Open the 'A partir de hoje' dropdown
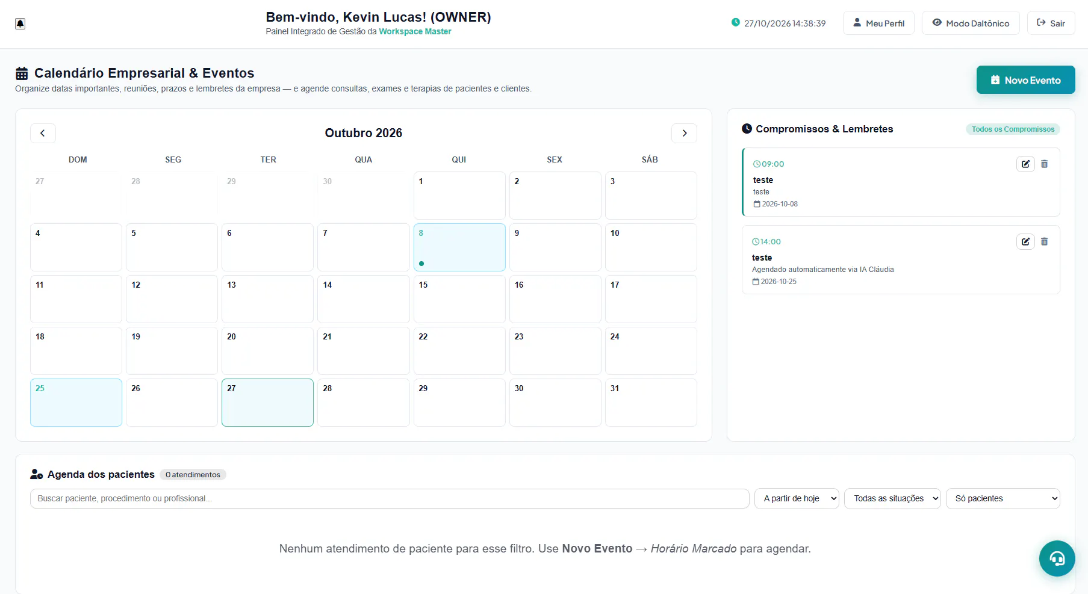The width and height of the screenshot is (1088, 594). [x=797, y=498]
